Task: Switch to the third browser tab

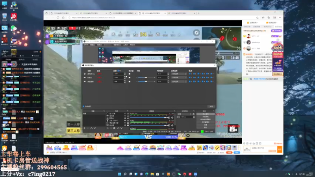Action: 123,13
